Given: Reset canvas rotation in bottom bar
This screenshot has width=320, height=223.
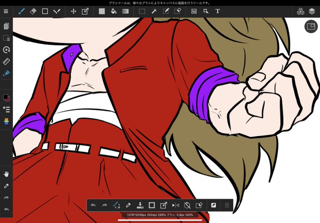Looking at the screenshot, I should pos(187,205).
